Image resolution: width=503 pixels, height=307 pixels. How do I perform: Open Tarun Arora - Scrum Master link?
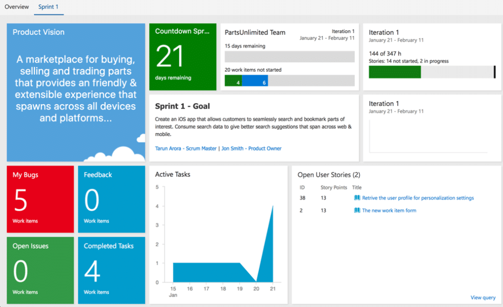[x=186, y=148]
